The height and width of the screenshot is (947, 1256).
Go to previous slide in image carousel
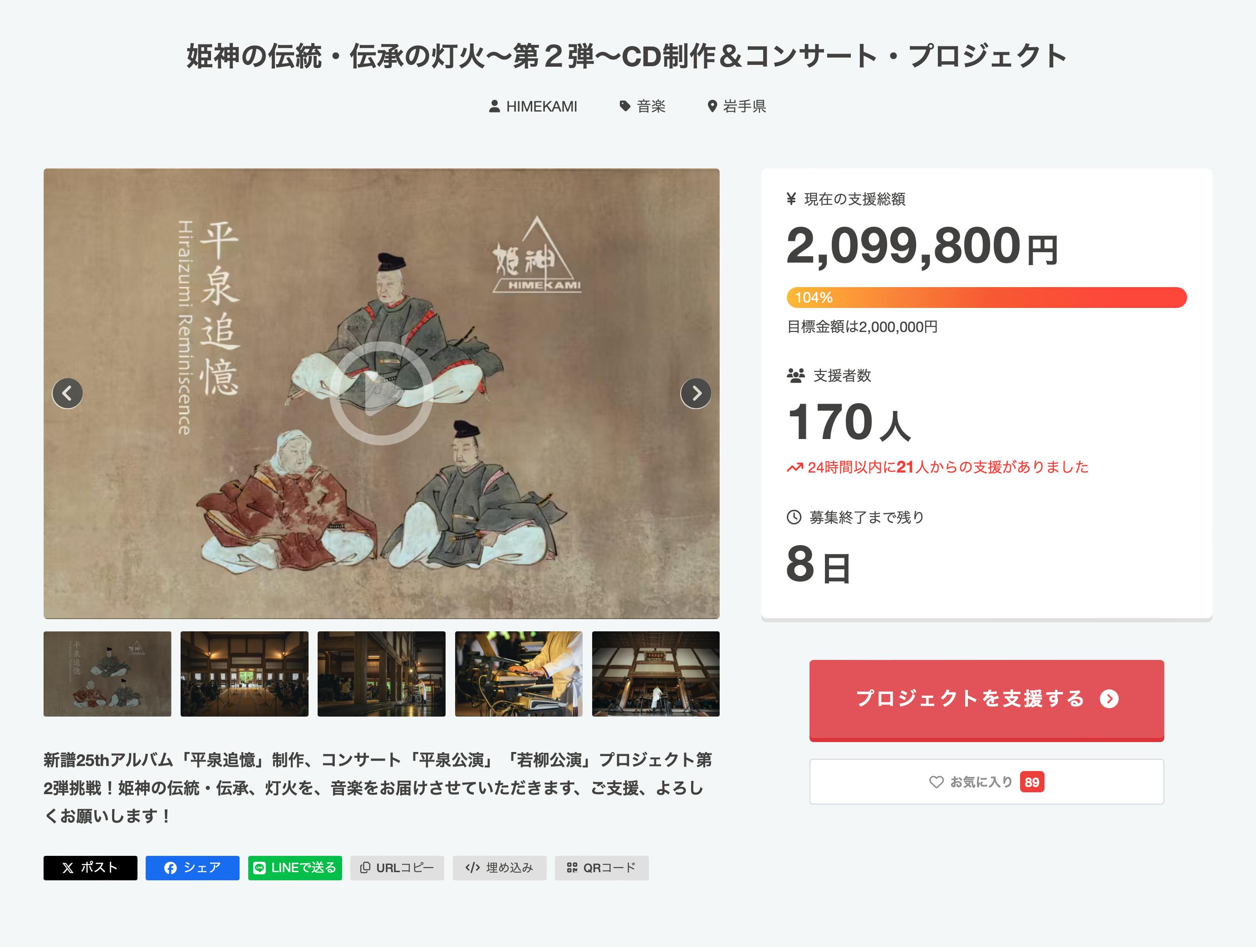(68, 393)
